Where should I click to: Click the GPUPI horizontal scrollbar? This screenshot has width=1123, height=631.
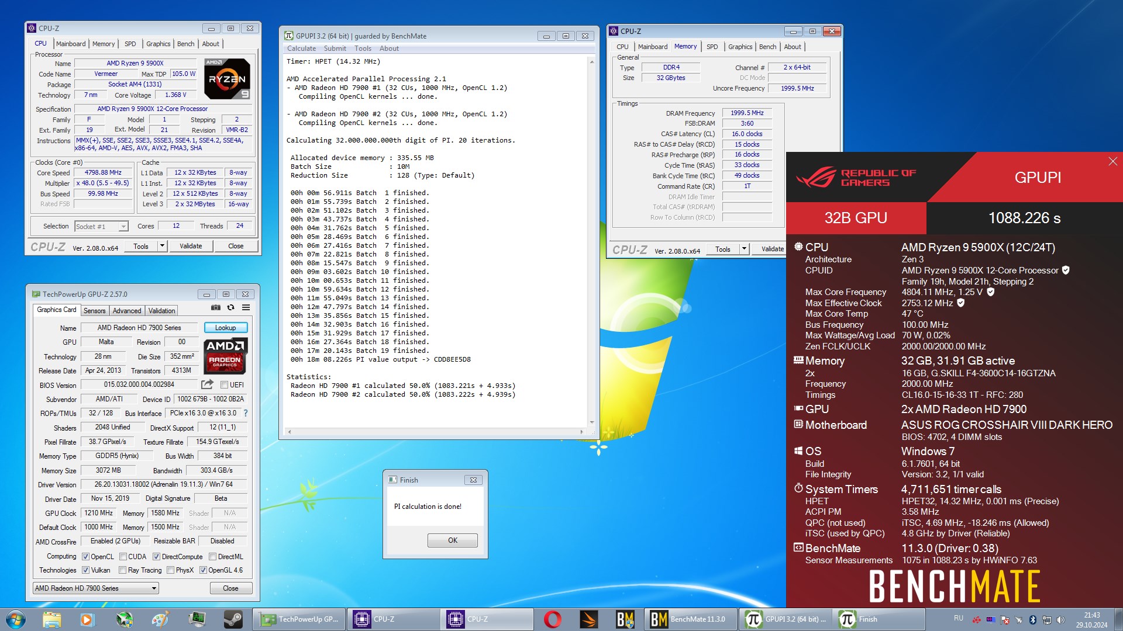coord(435,432)
